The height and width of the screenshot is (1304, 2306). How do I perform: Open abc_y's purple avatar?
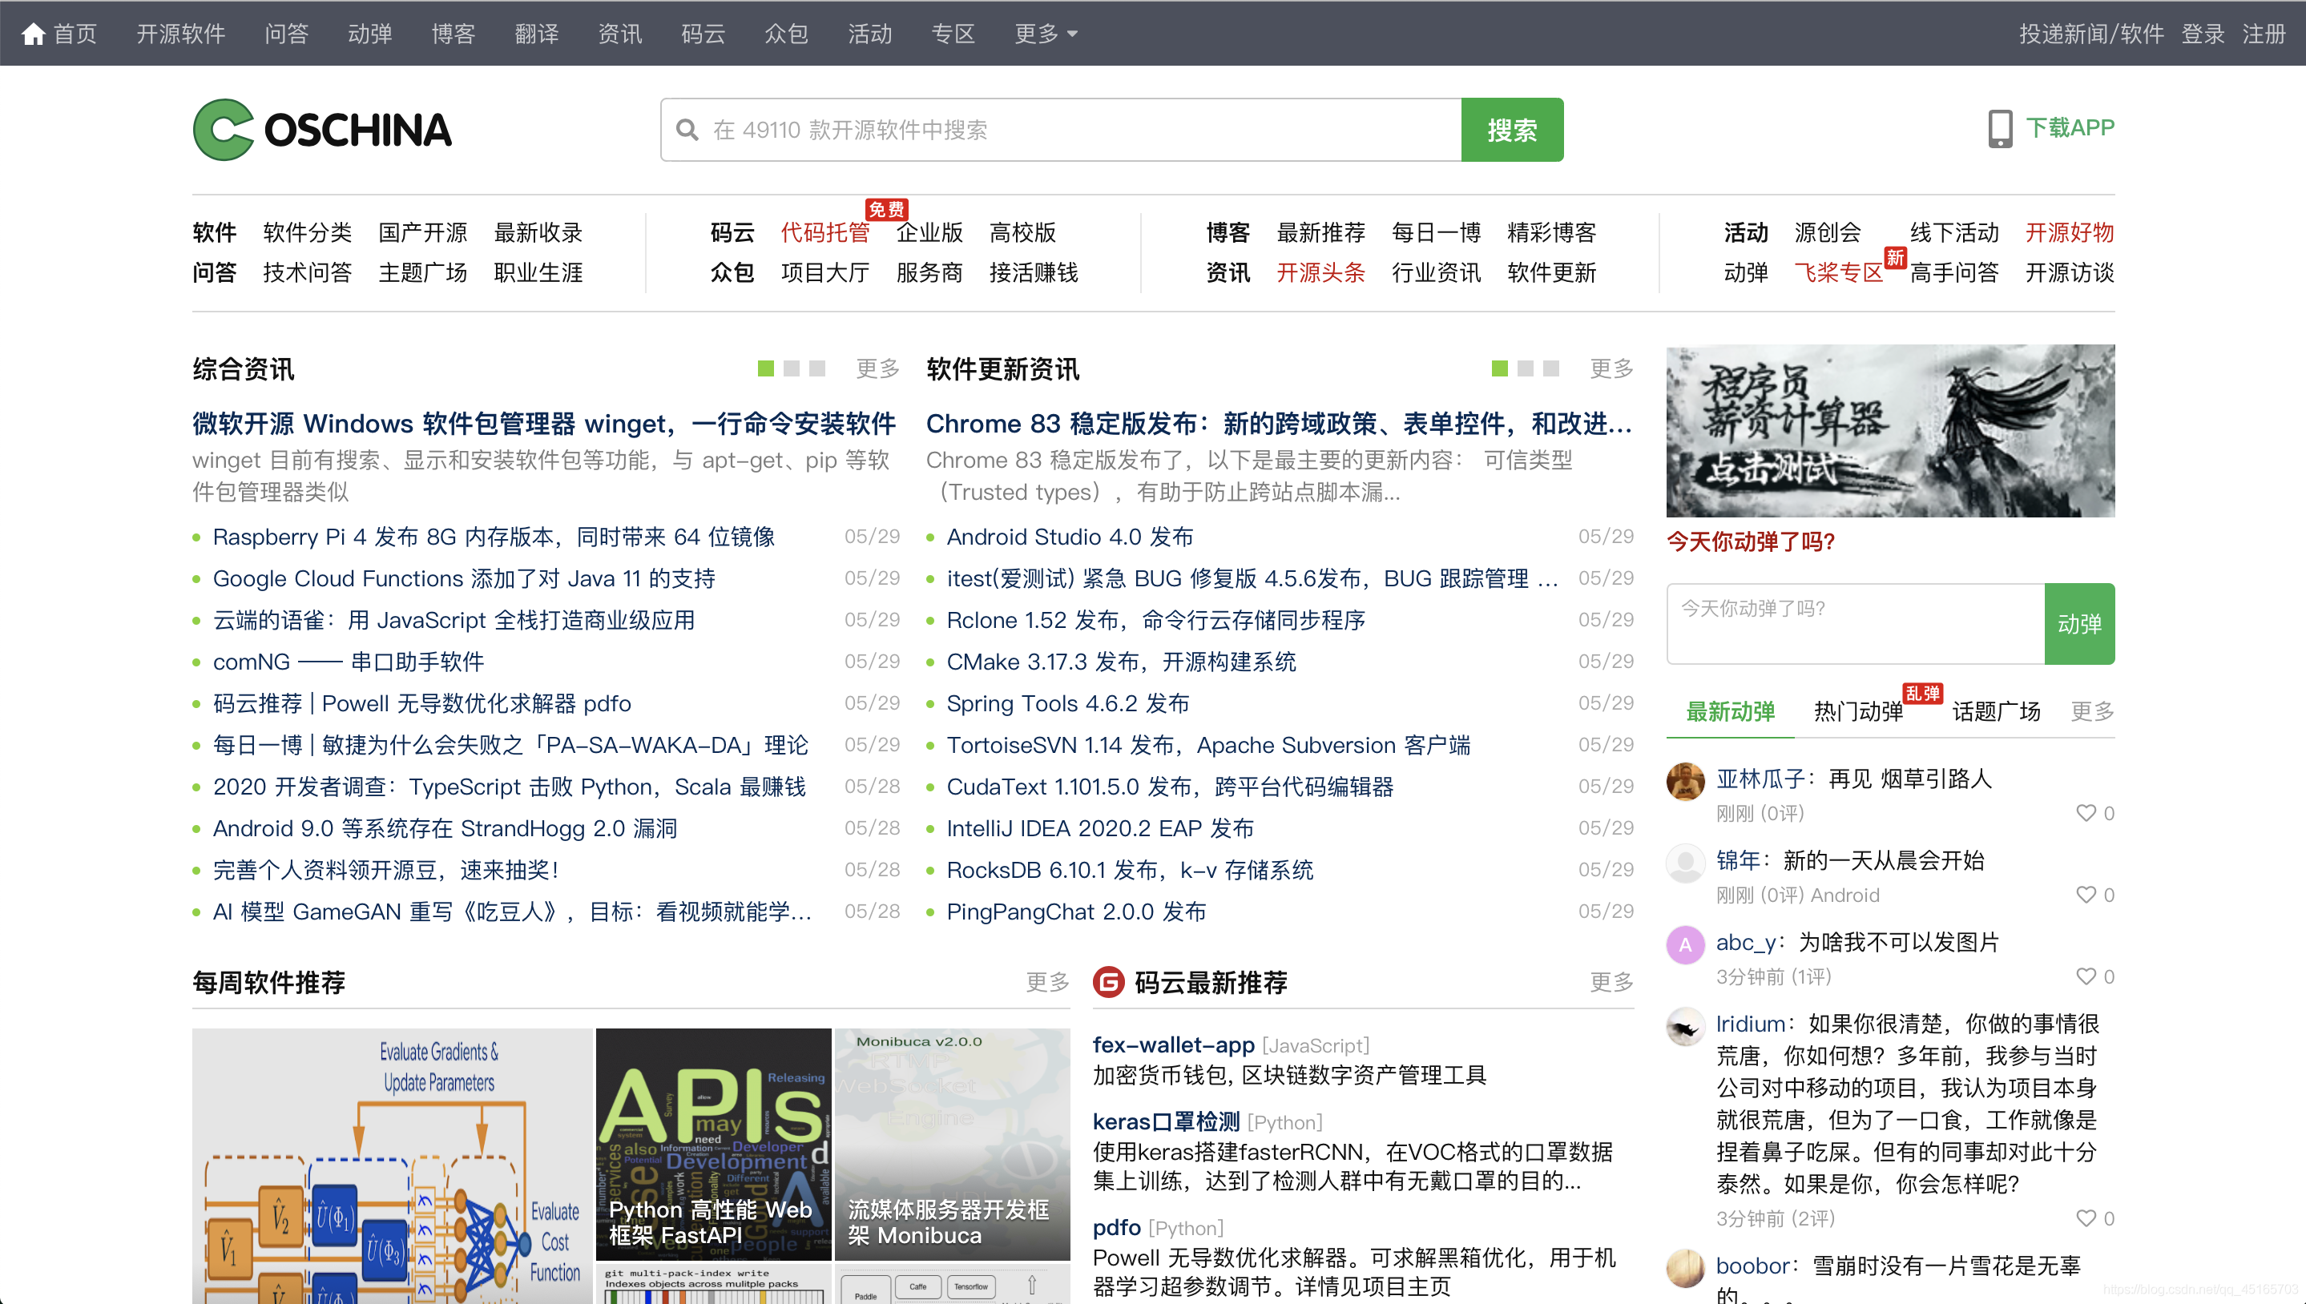pos(1685,944)
